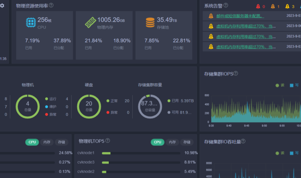
Task: Click the 35.49TB storage pool total
Action: tap(167, 20)
